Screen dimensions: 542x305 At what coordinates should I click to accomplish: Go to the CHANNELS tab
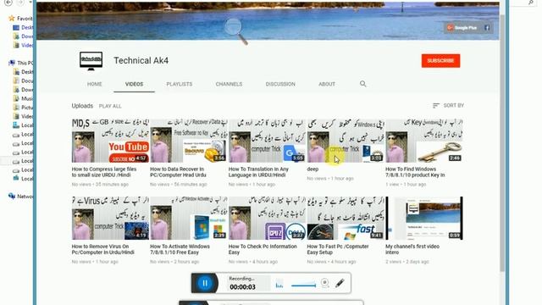[229, 84]
